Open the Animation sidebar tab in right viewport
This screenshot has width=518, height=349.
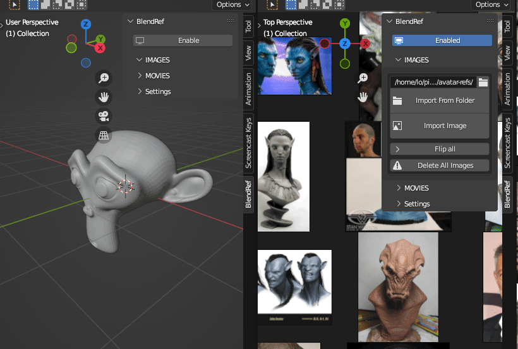(x=507, y=89)
